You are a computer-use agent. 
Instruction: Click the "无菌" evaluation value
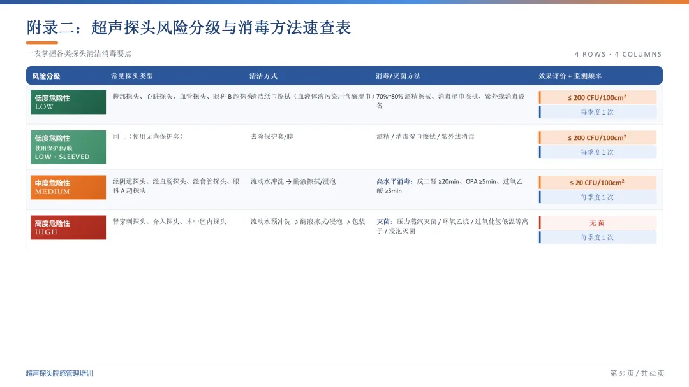tap(597, 223)
